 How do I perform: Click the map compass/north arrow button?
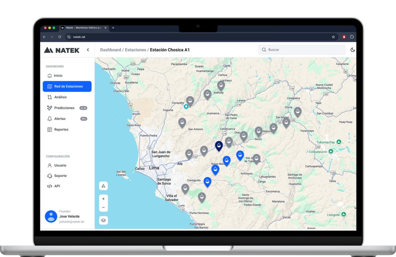point(103,186)
